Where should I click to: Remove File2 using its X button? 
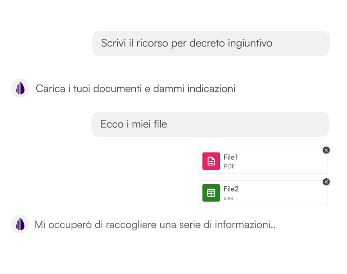pos(326,182)
